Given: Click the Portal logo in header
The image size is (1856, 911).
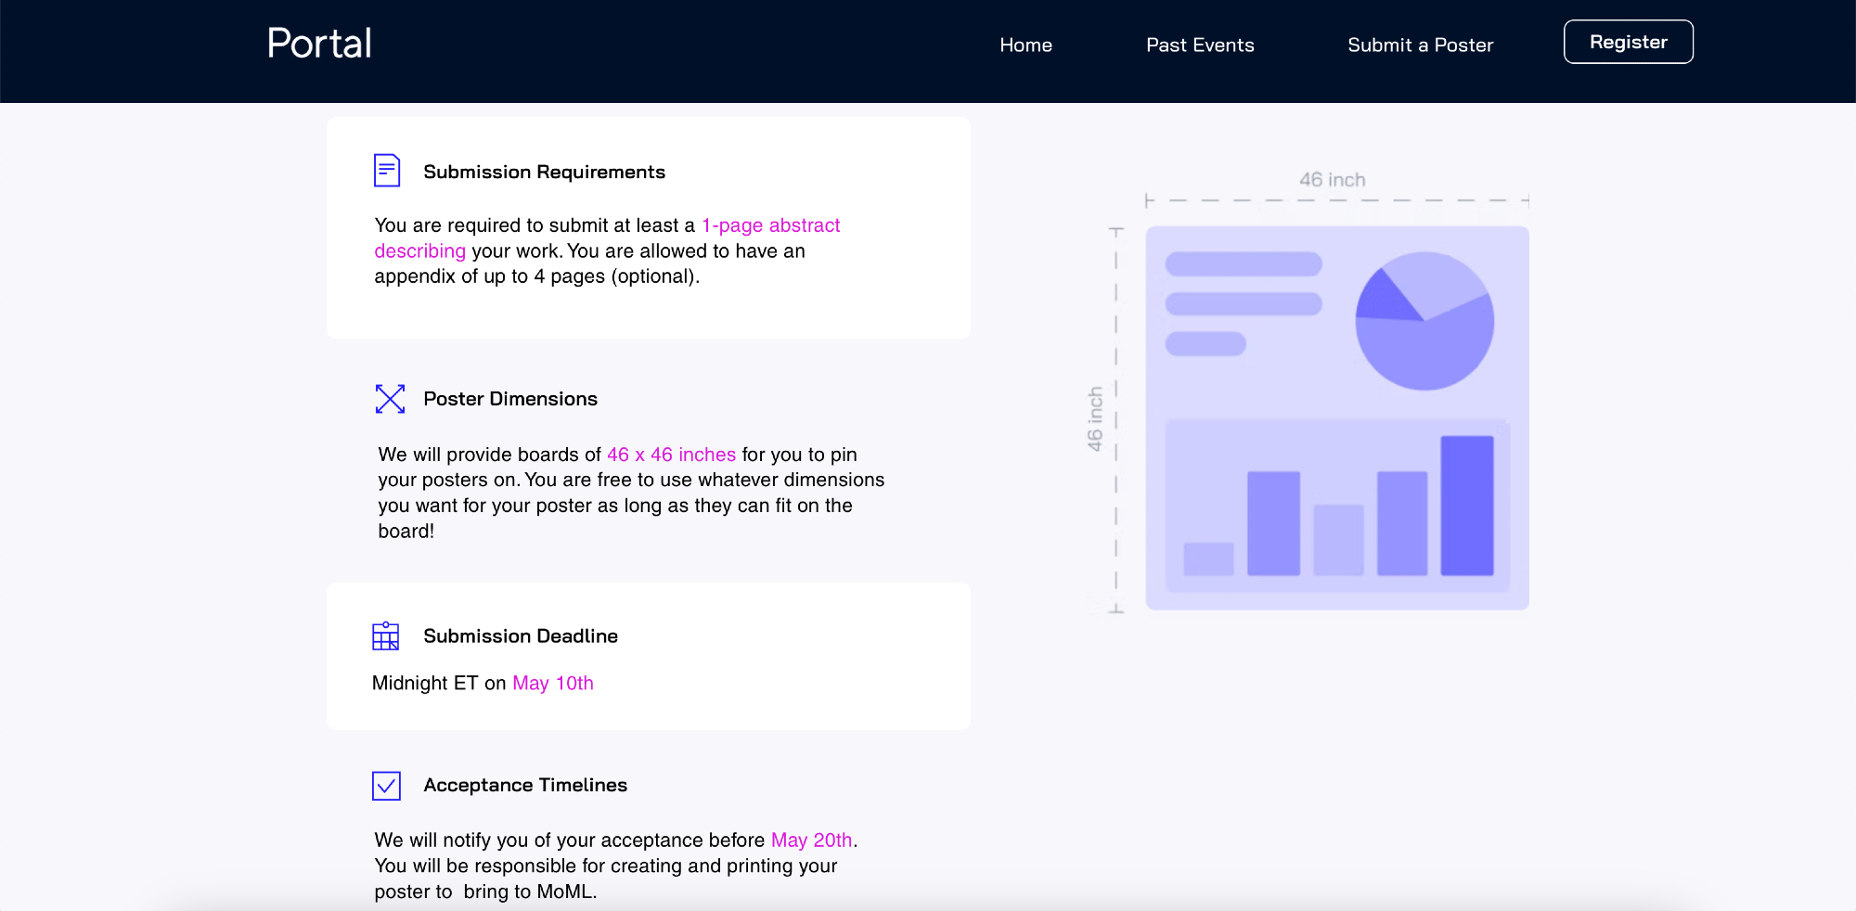Looking at the screenshot, I should pyautogui.click(x=319, y=44).
